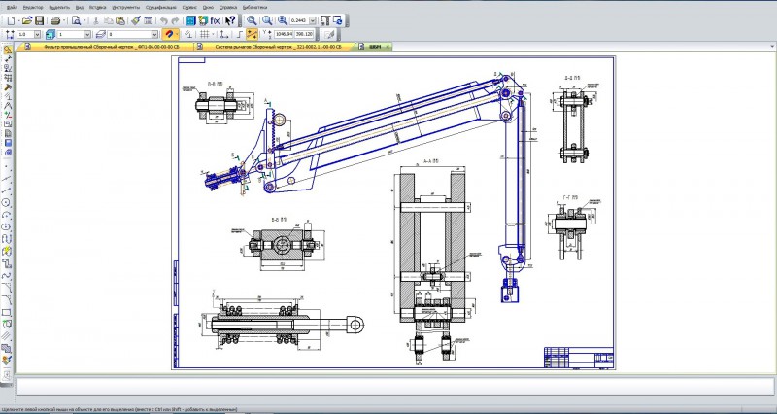Select the Editing hammer icon in sidebar
The height and width of the screenshot is (414, 777).
click(x=8, y=86)
